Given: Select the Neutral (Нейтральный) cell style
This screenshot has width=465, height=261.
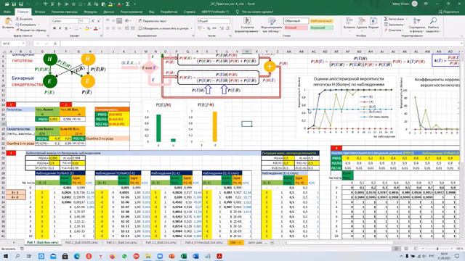Looking at the screenshot, I should (321, 21).
